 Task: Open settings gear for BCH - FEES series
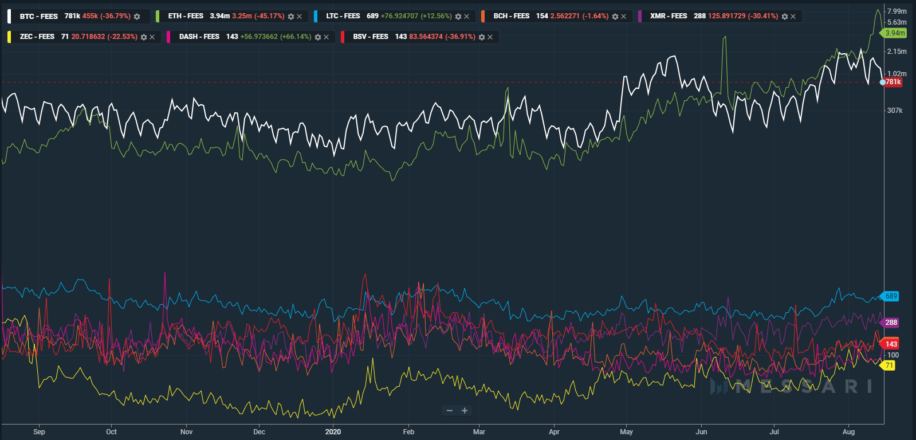615,17
